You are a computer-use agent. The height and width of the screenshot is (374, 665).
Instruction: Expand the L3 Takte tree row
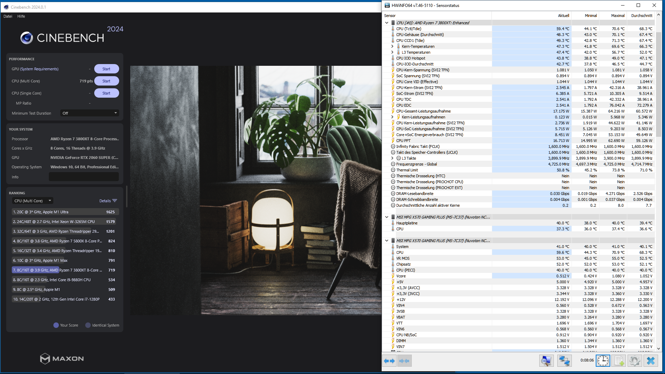click(392, 158)
